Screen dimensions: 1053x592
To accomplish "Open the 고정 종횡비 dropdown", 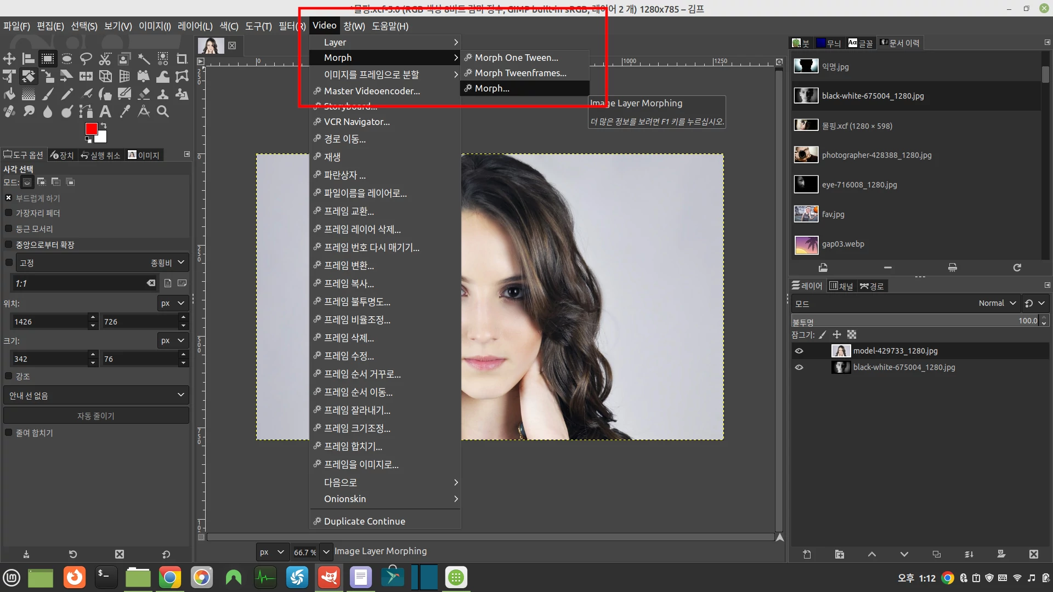I will coord(102,263).
